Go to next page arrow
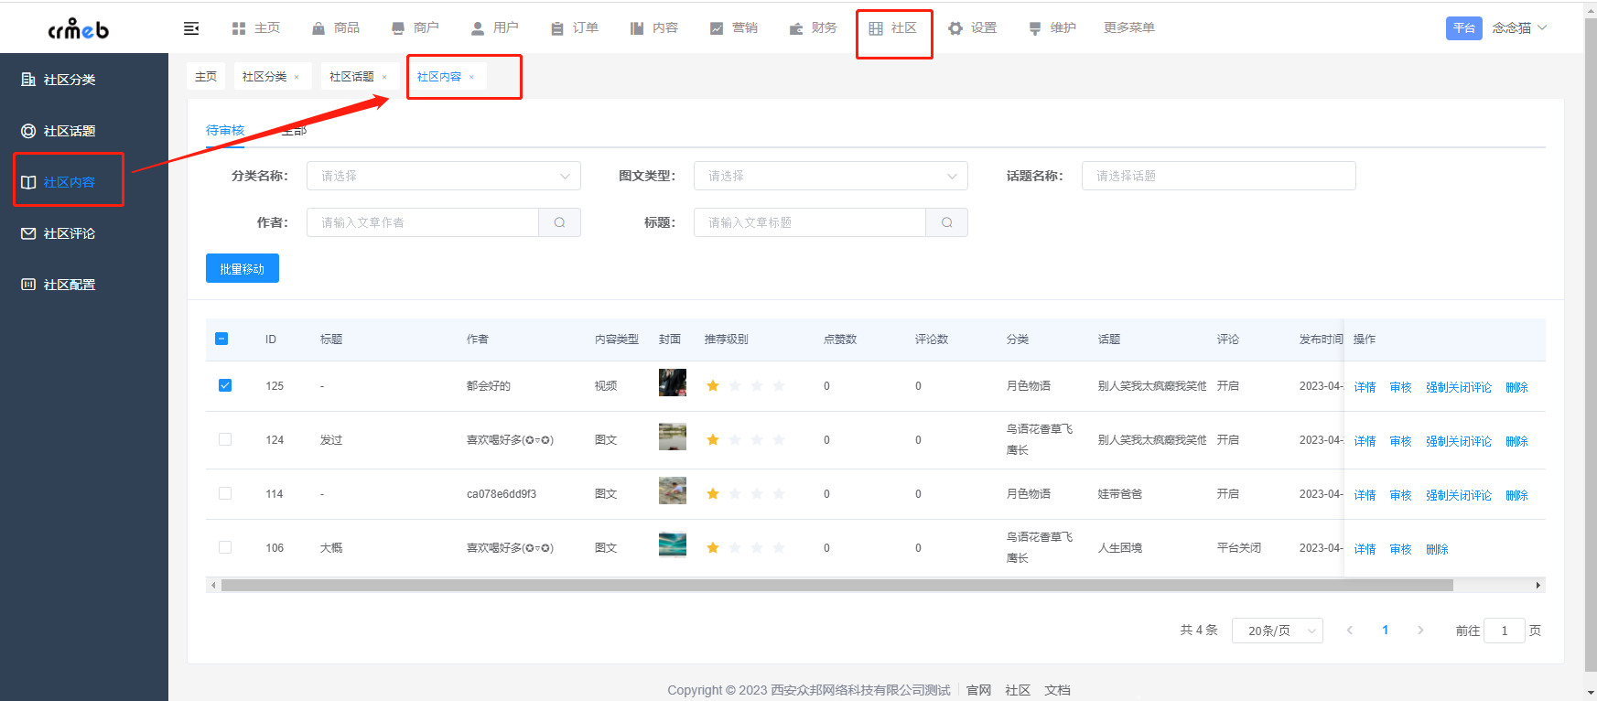The height and width of the screenshot is (701, 1597). 1420,631
